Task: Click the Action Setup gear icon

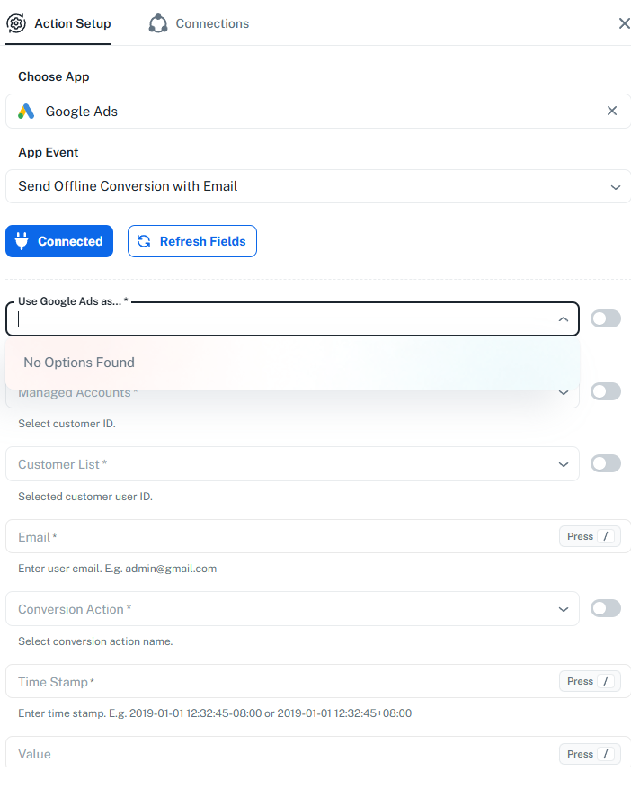Action: coord(16,23)
